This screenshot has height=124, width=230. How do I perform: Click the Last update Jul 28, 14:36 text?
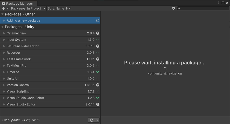pos(21,120)
